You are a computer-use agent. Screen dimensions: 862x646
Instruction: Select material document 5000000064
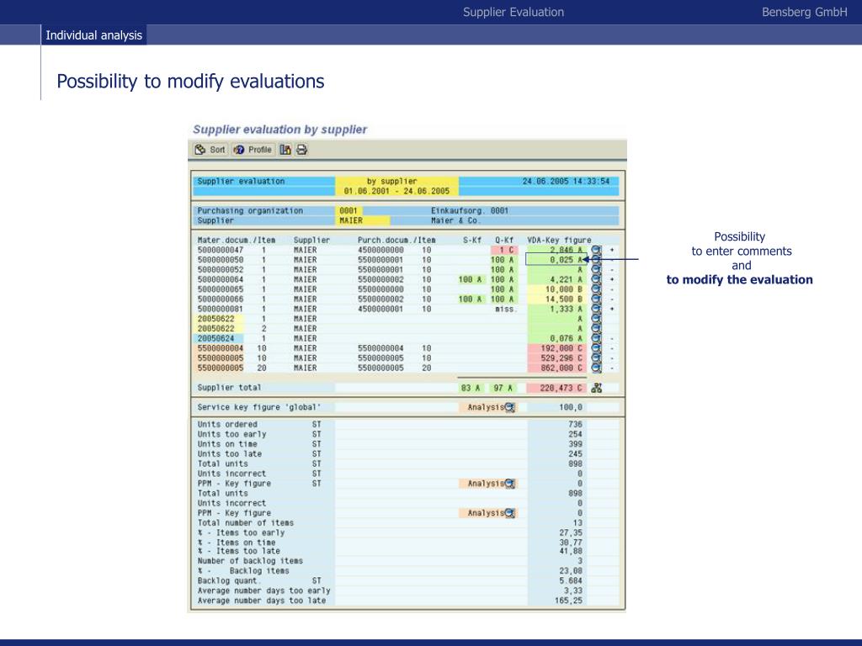tap(221, 279)
